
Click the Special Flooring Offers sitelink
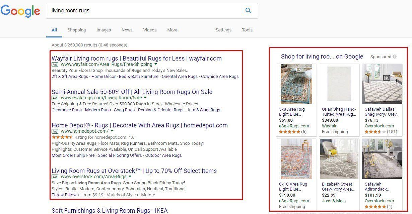coord(120,155)
